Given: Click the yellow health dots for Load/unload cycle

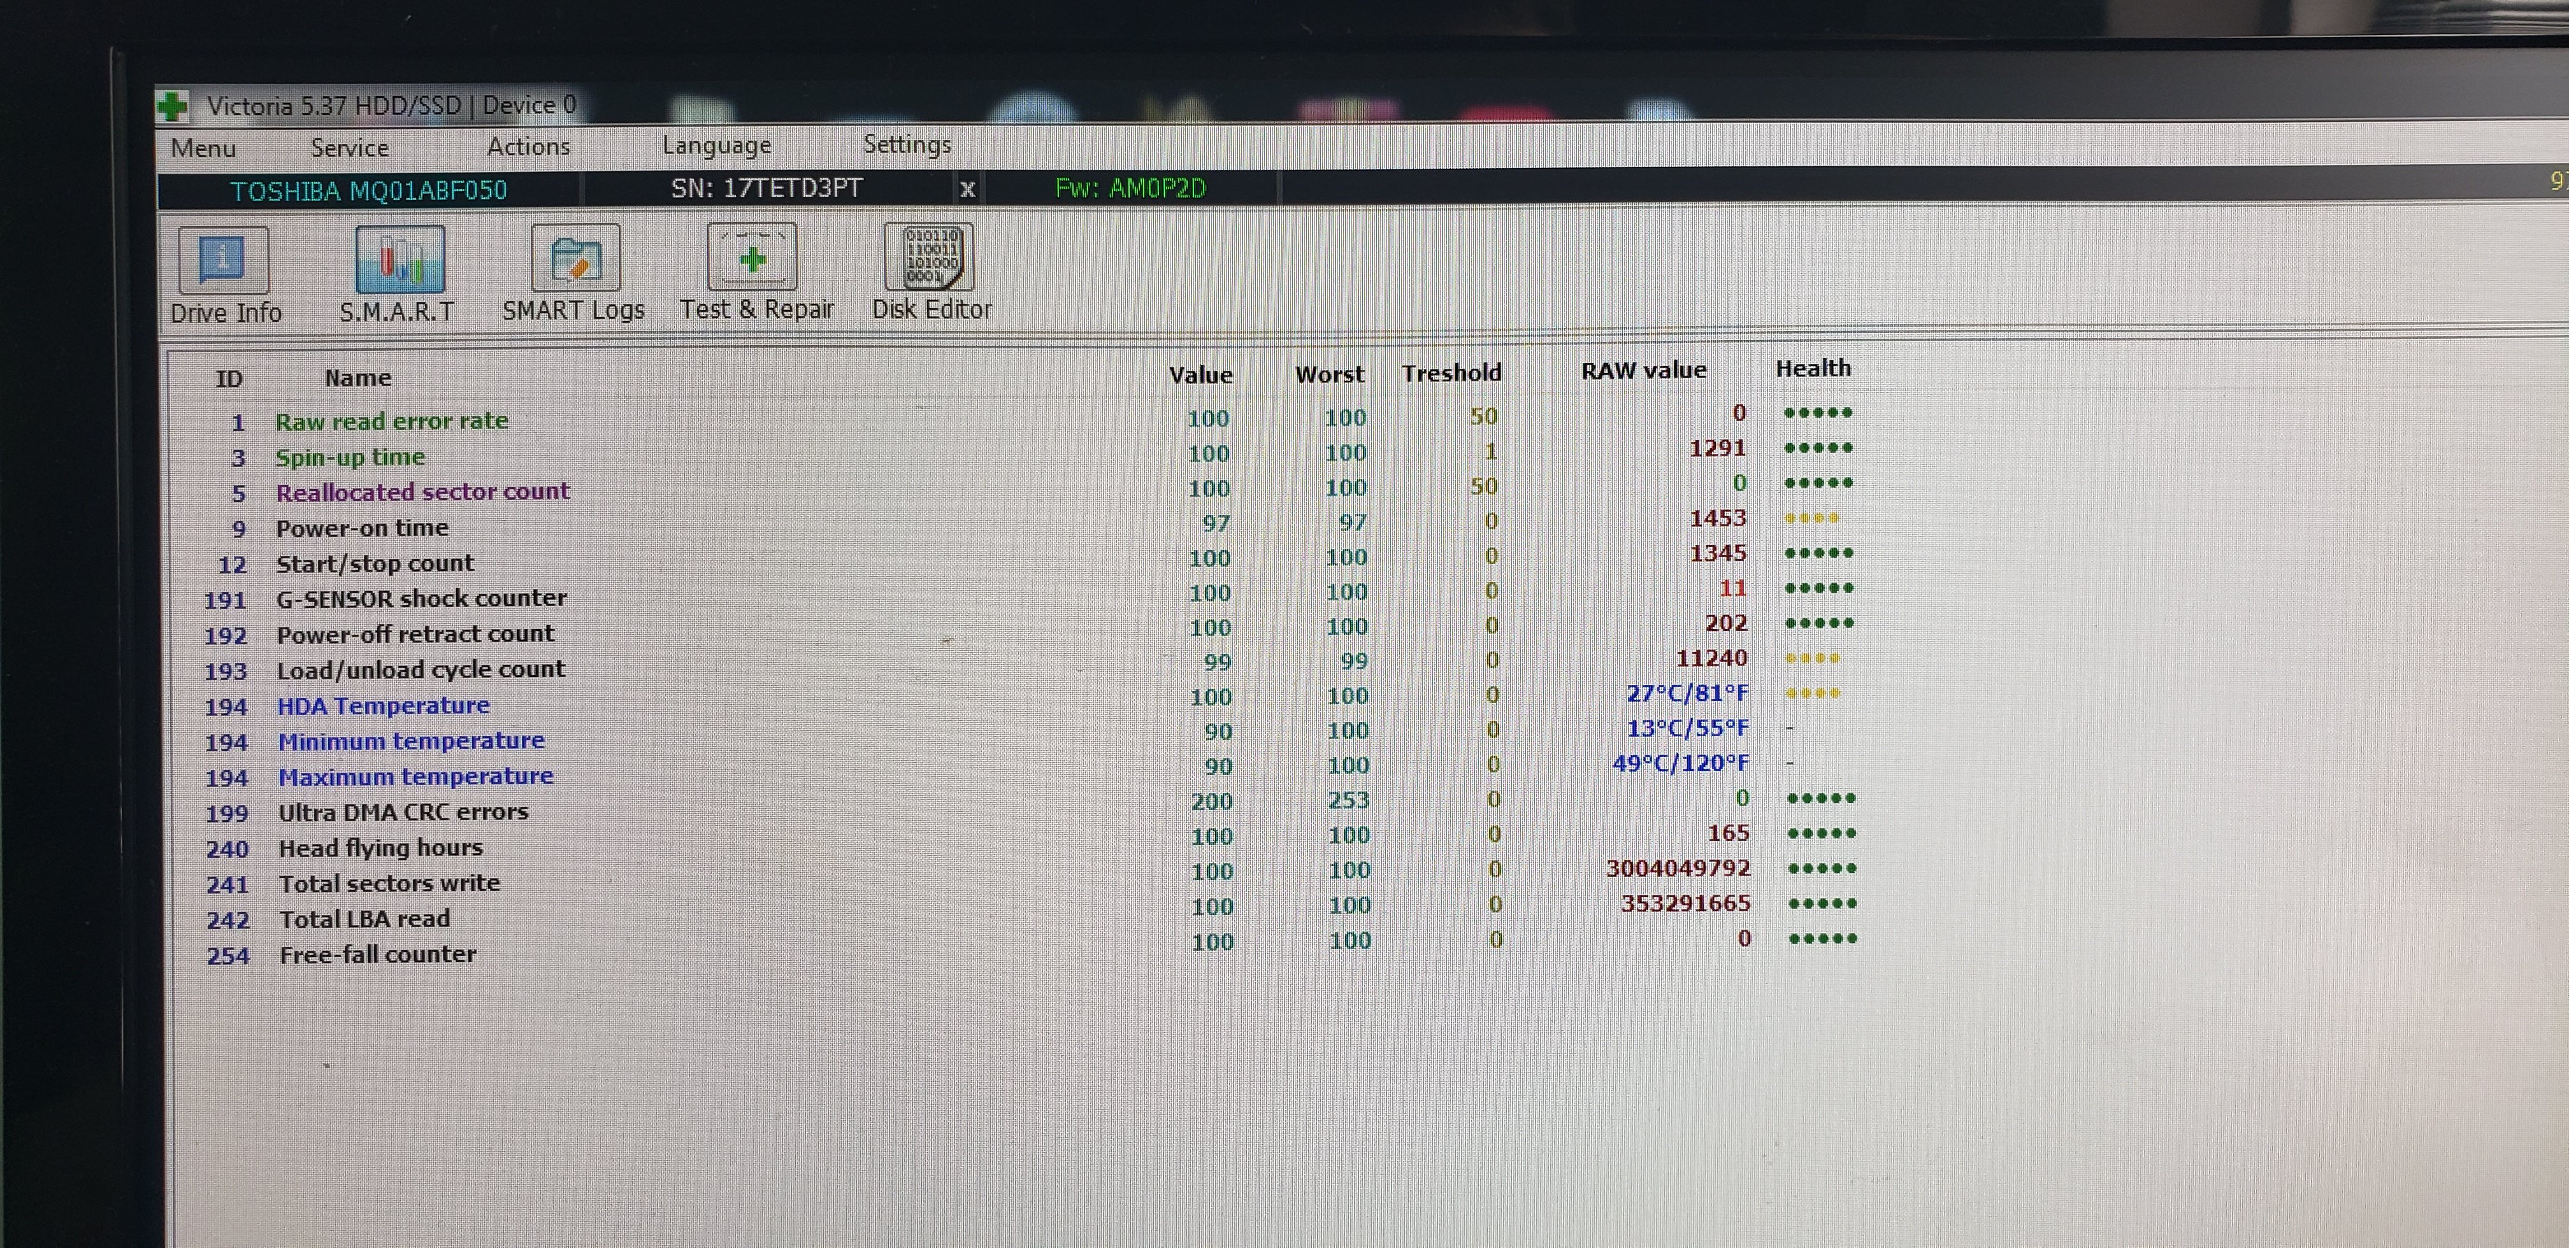Looking at the screenshot, I should [1812, 658].
